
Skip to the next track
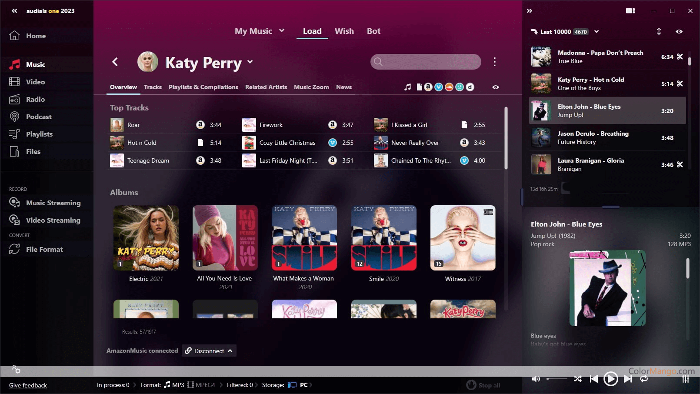[x=628, y=379]
